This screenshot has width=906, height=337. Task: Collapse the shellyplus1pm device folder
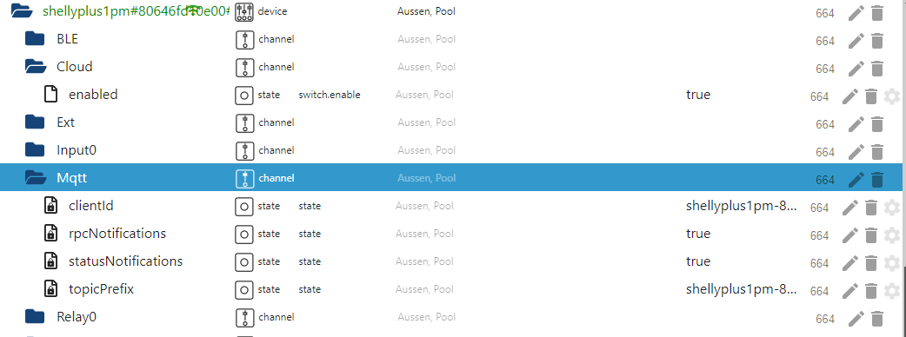coord(22,11)
